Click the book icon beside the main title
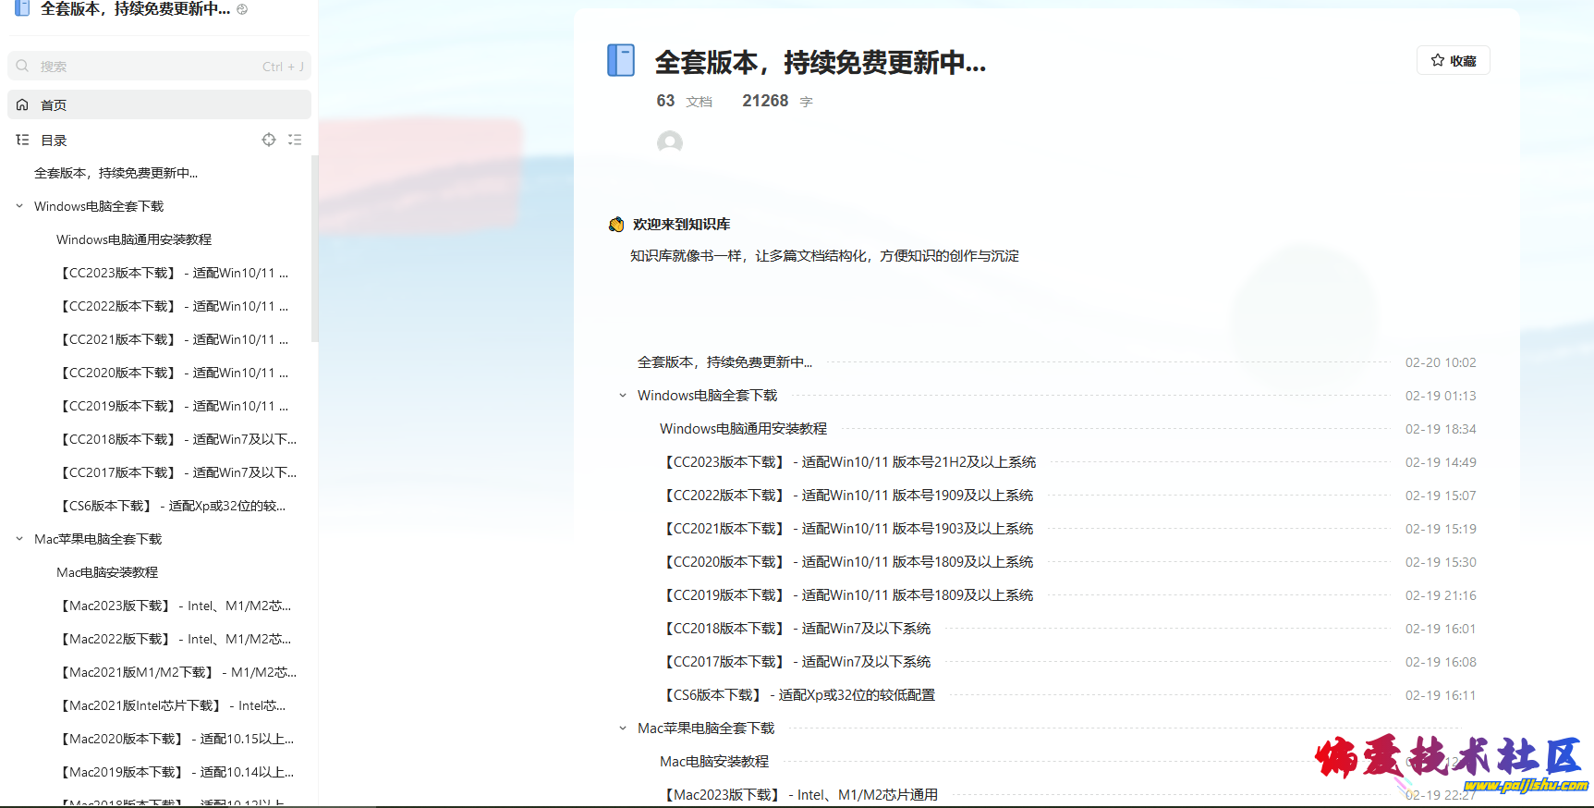 point(621,60)
